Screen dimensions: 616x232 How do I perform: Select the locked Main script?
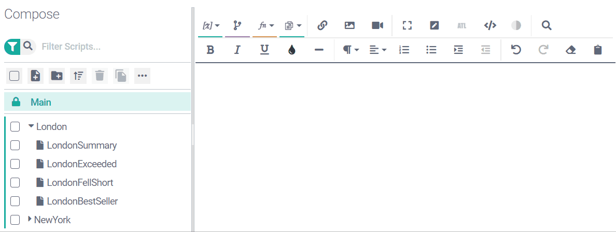click(x=97, y=103)
